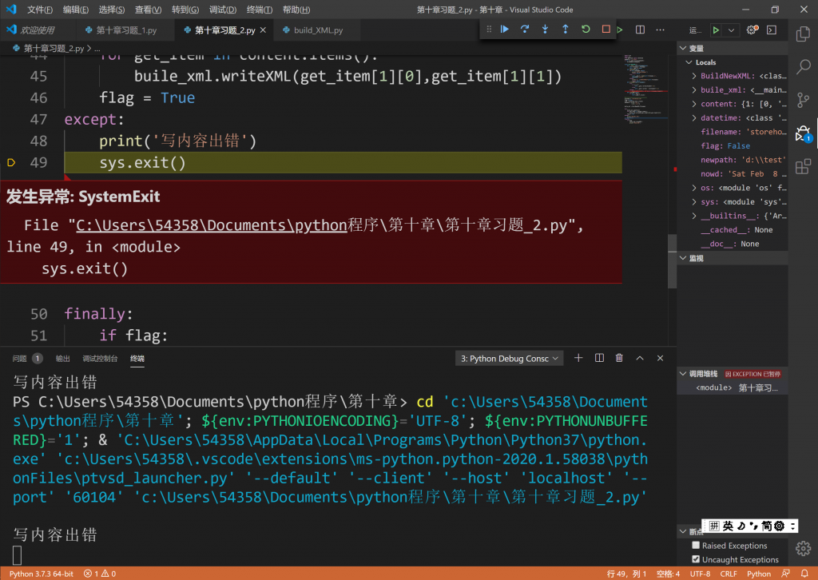Expand the content variable in Locals
The width and height of the screenshot is (818, 580).
pos(694,104)
